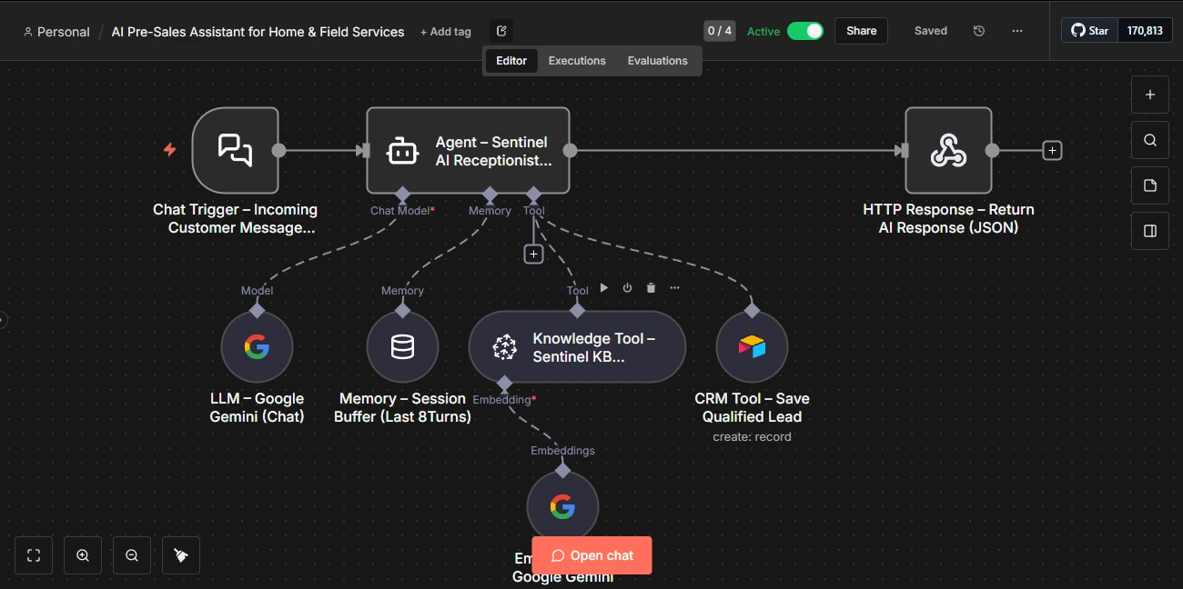This screenshot has height=589, width=1183.
Task: Tidy up workflow using the wand icon
Action: [180, 554]
